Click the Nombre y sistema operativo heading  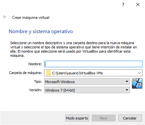[x=41, y=31]
